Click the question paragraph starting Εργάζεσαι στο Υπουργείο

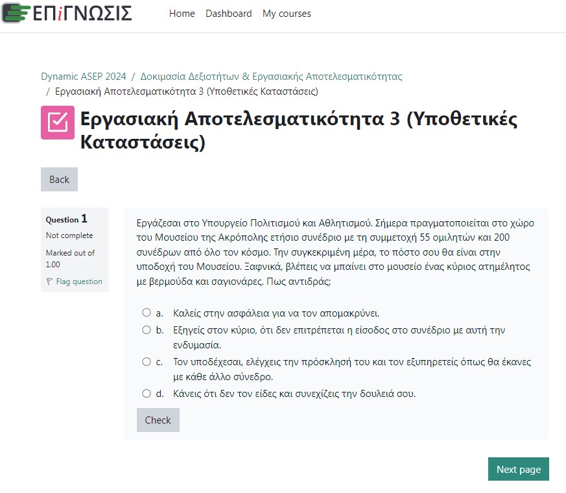point(335,252)
